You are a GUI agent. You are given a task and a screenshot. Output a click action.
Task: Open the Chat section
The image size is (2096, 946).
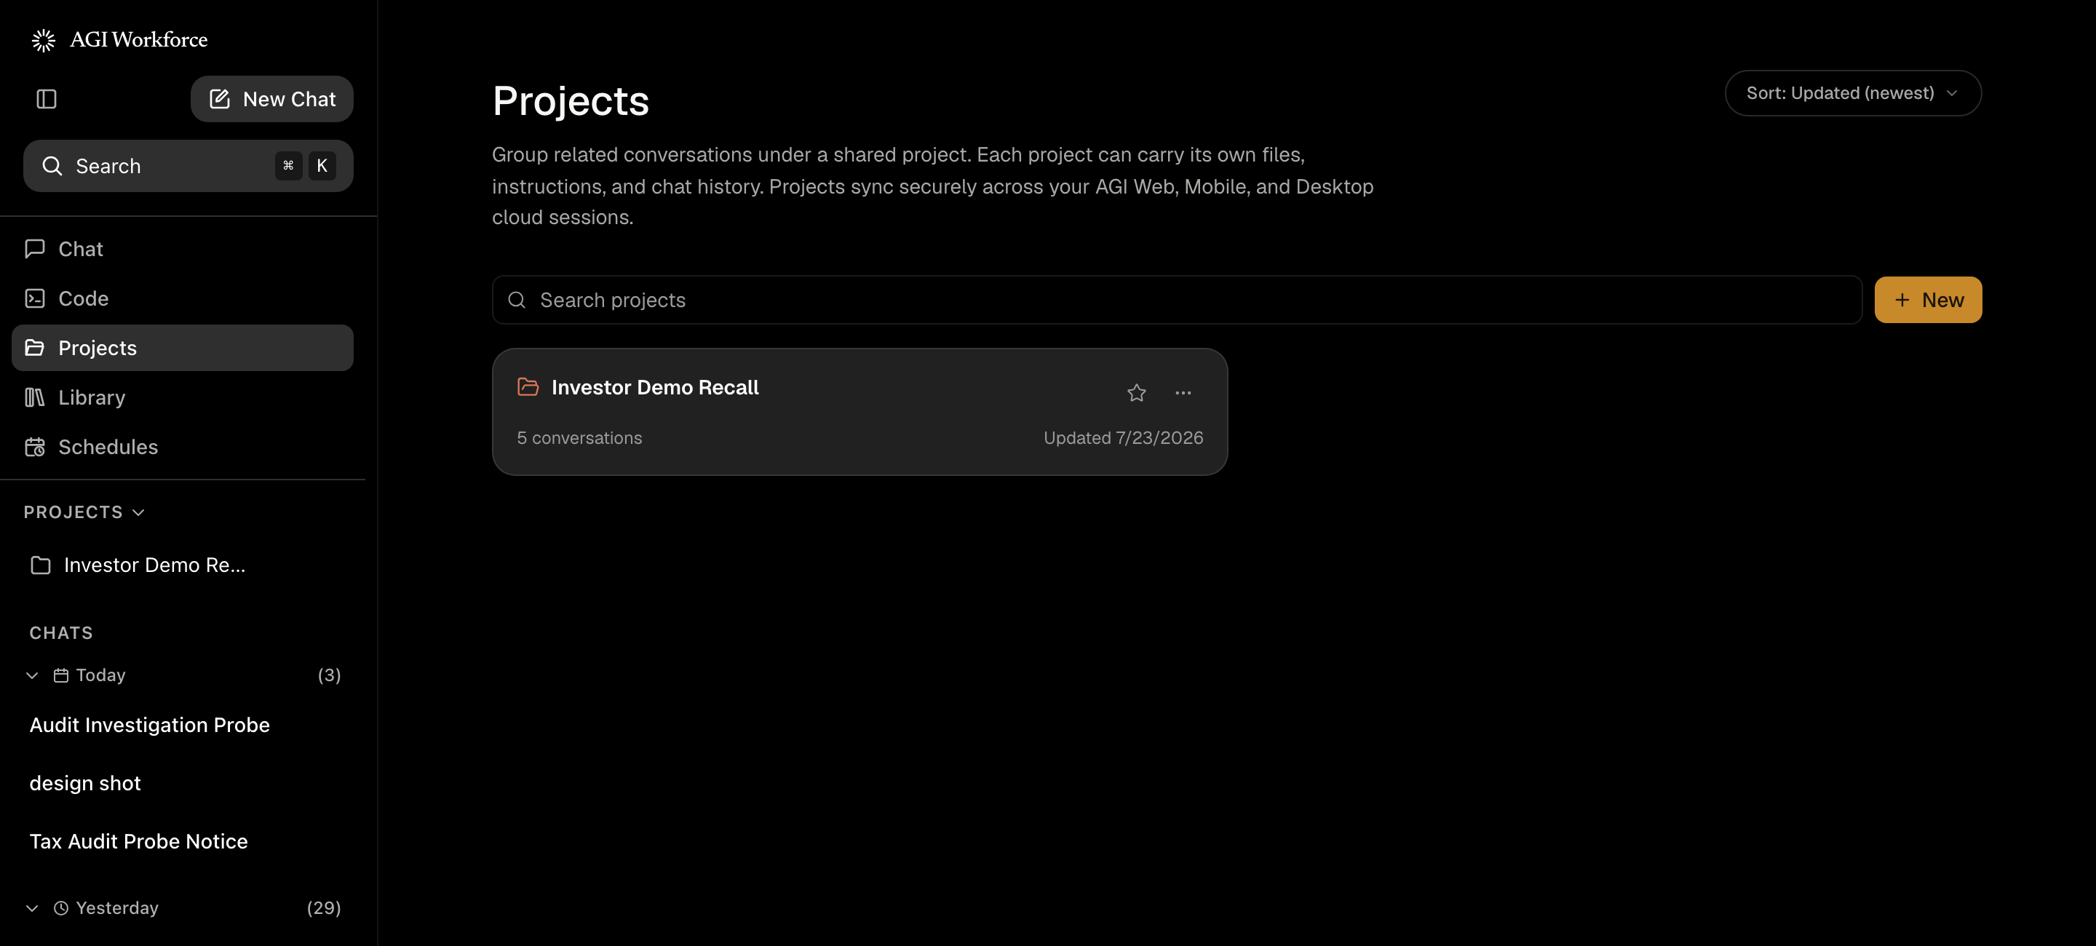click(182, 249)
